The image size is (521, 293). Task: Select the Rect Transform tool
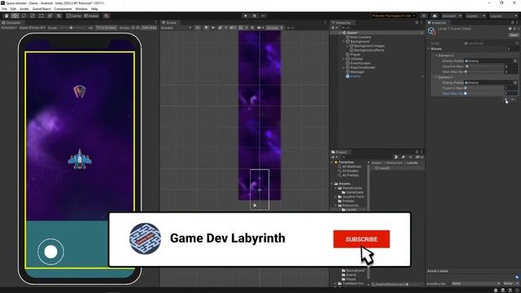click(42, 16)
